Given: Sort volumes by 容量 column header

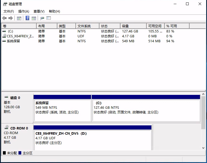Looking at the screenshot, I should (125, 26).
